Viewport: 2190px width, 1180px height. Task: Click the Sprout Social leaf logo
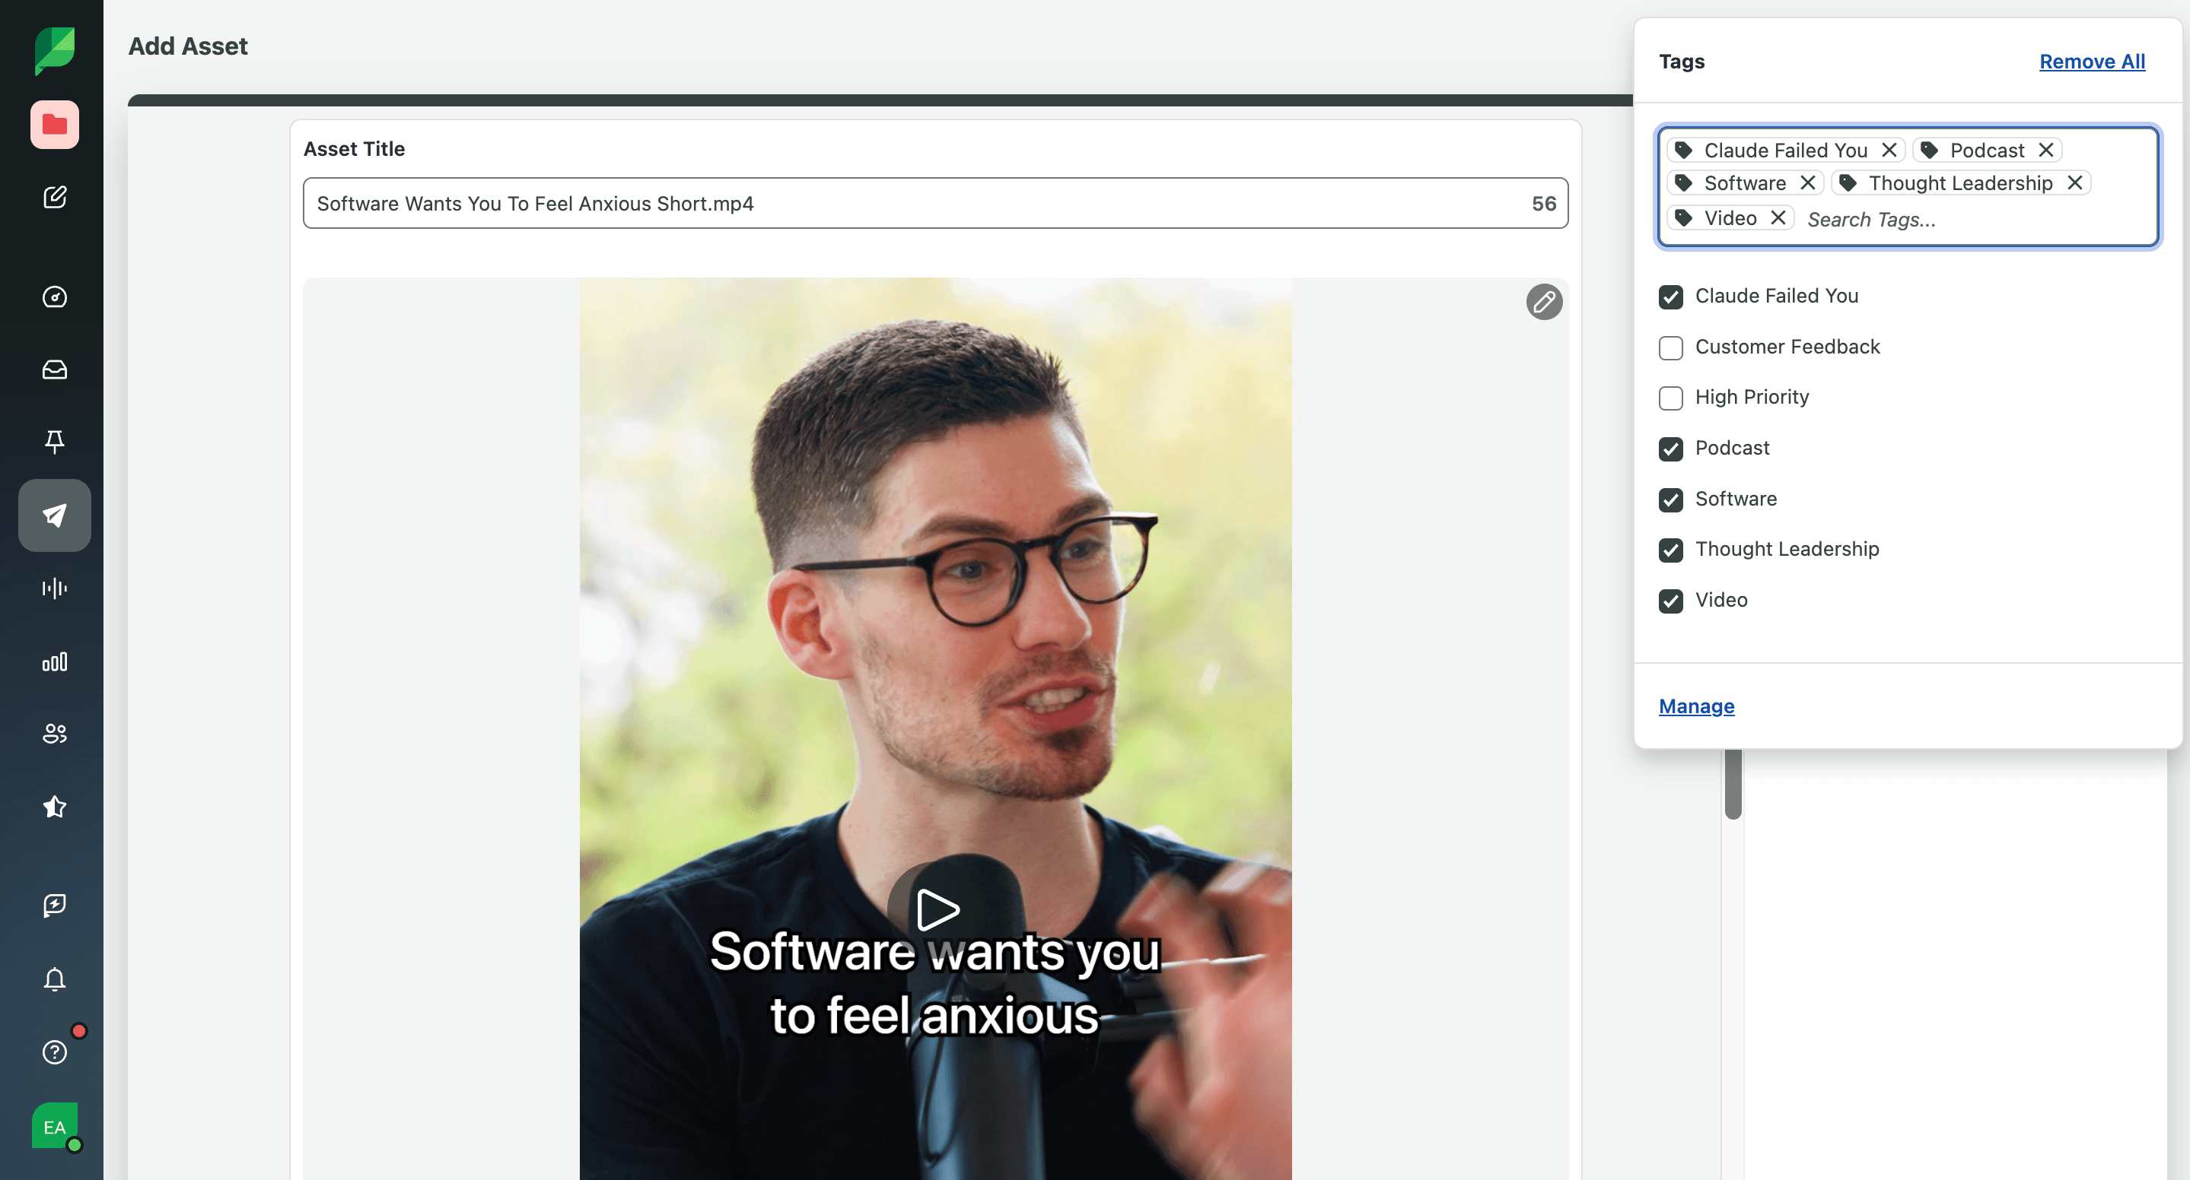coord(55,51)
